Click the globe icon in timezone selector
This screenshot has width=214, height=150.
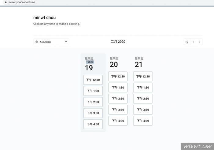[x=37, y=42]
